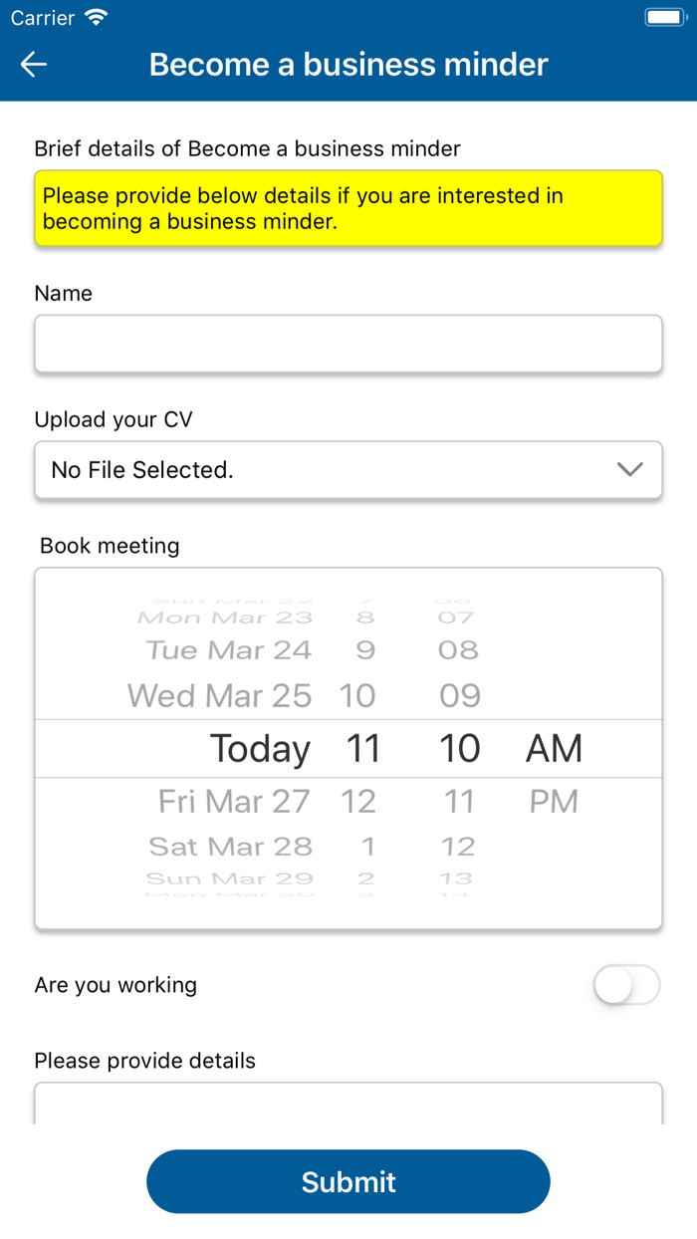Select Sat Mar 28 in date picker

pyautogui.click(x=231, y=847)
